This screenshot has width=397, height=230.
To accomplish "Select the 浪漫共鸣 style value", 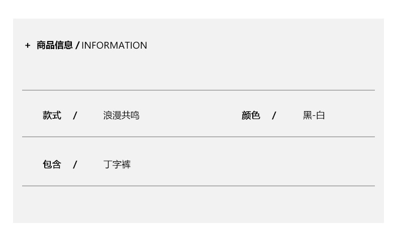I will point(121,116).
